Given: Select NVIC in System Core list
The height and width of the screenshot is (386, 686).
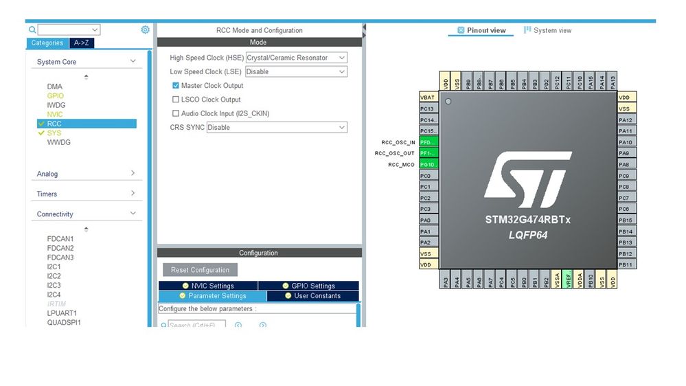Looking at the screenshot, I should pyautogui.click(x=55, y=114).
